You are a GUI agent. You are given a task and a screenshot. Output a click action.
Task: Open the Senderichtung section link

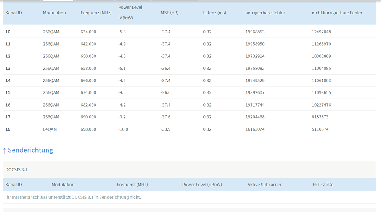point(28,150)
